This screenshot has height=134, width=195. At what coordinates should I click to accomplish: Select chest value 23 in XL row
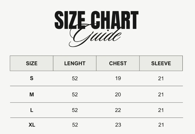coord(118,125)
